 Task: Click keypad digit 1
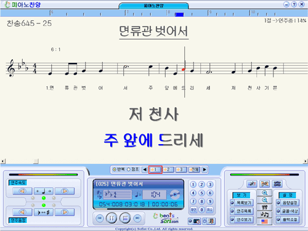pyautogui.click(x=193, y=184)
